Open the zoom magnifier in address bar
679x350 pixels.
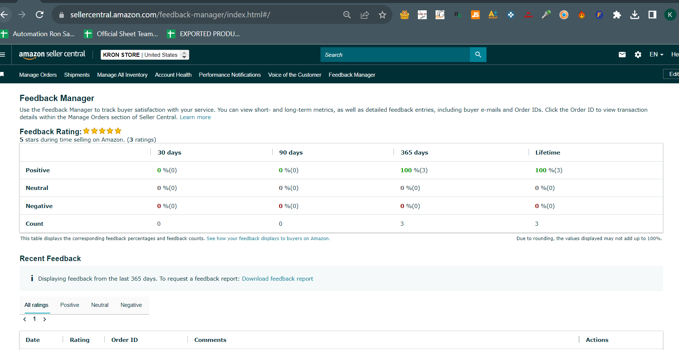coord(347,15)
